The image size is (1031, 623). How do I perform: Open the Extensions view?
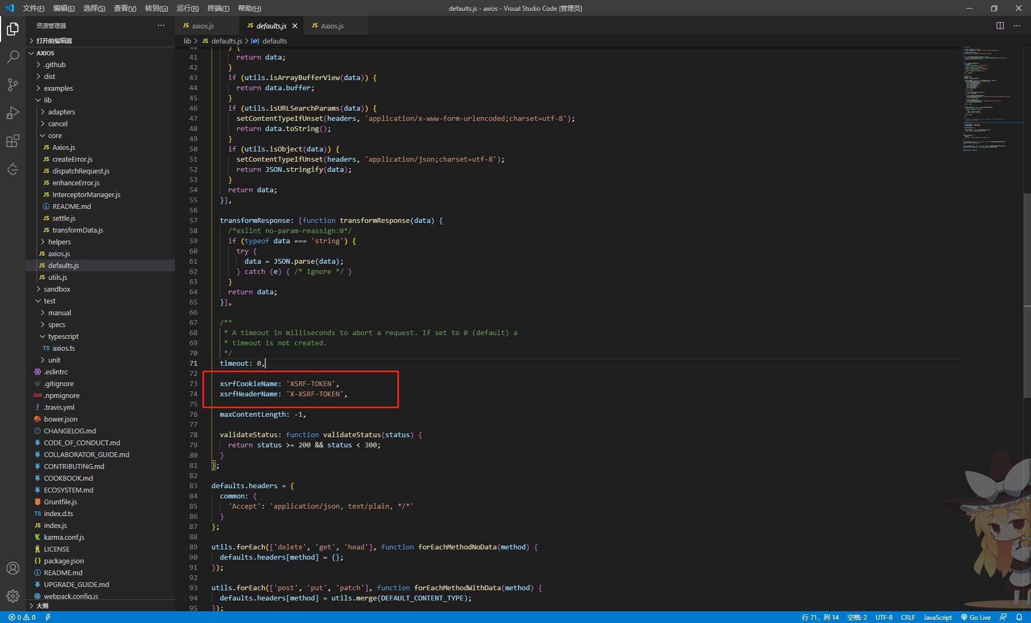coord(13,141)
